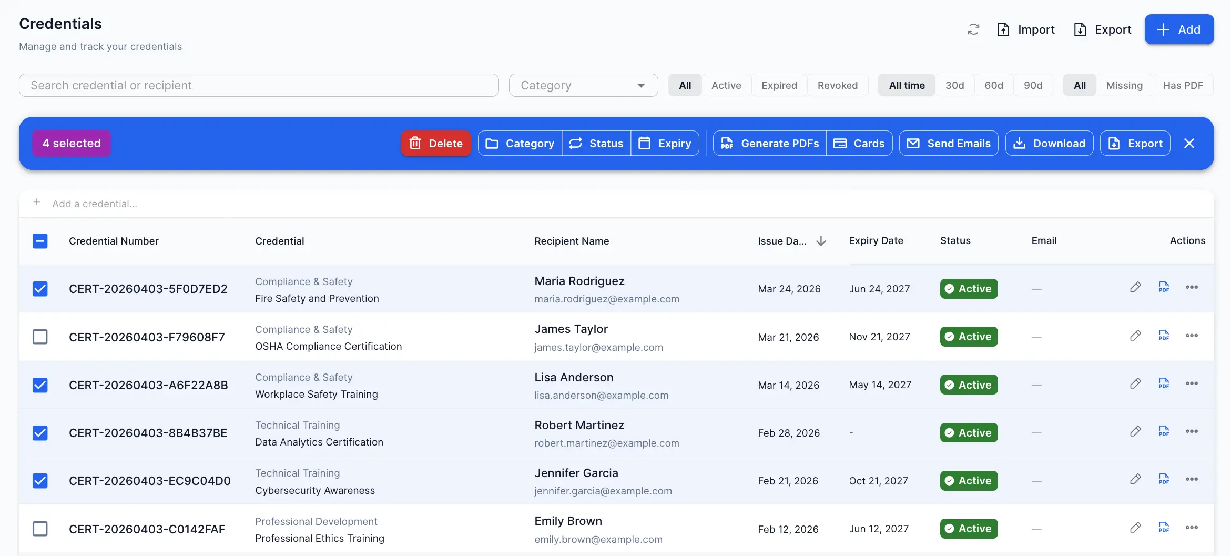
Task: Uncheck Lisa Anderson's row
Action: (40, 385)
